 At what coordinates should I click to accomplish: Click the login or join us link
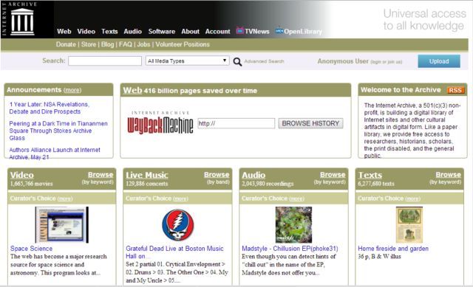coord(386,62)
